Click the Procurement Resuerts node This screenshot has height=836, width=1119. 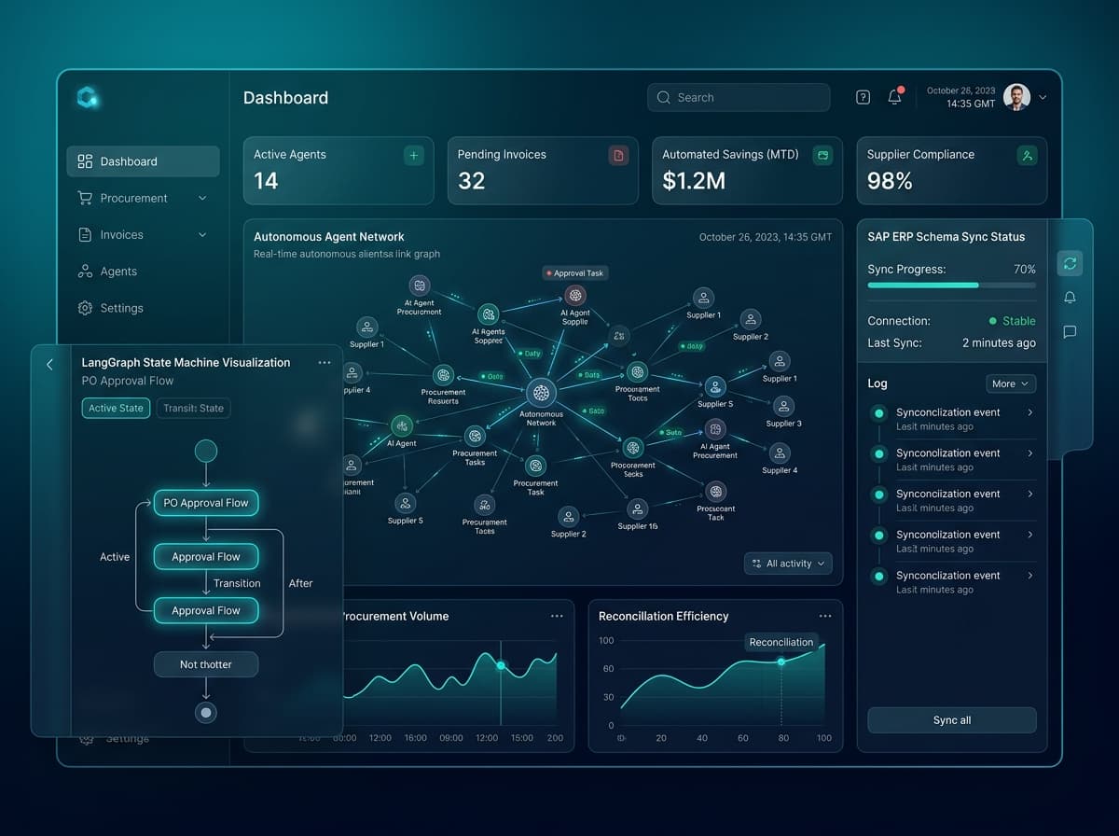point(444,374)
